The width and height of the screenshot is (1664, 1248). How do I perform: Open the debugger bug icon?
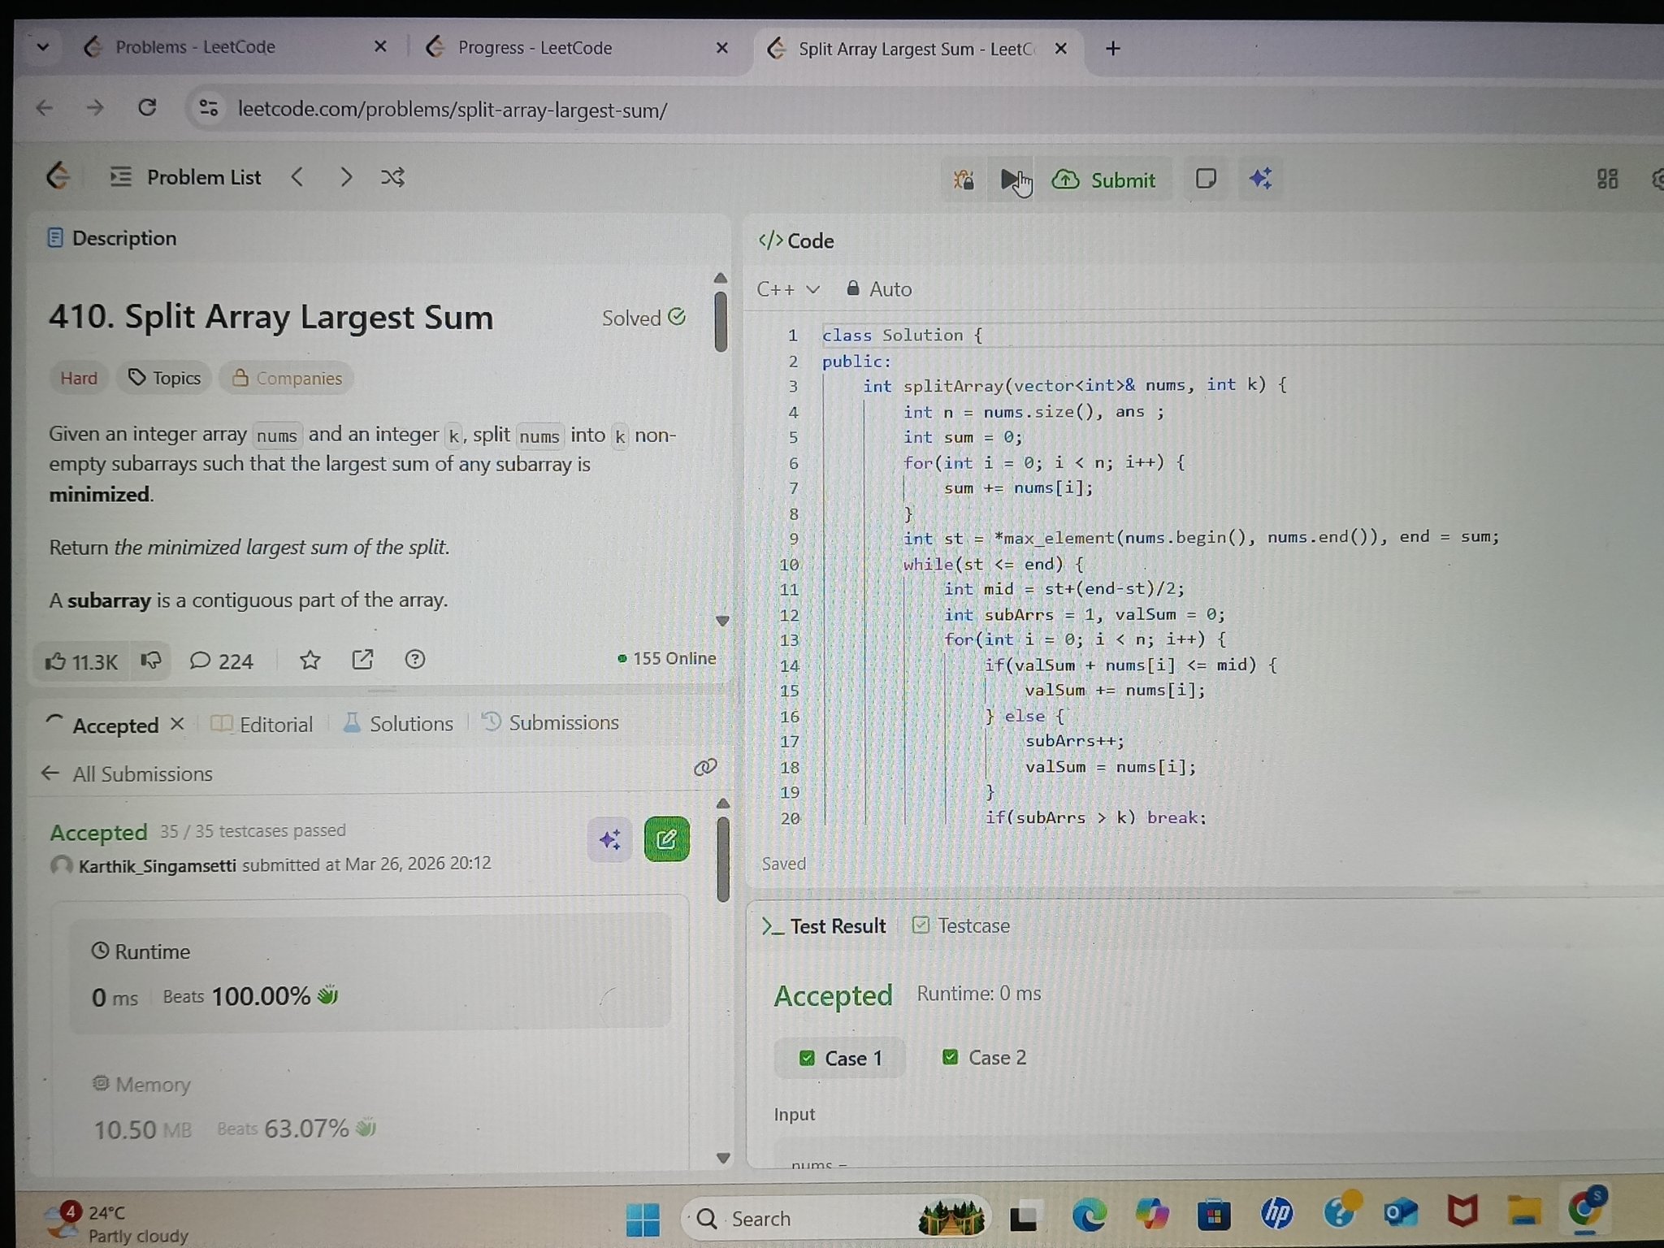pos(964,180)
